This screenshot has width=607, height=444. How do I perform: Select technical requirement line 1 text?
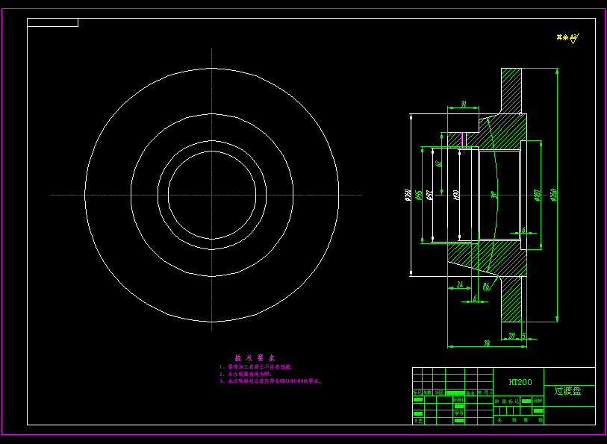pos(255,366)
